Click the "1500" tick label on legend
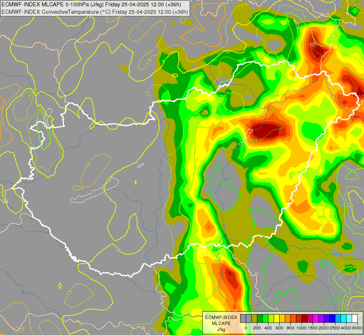364x335 pixels. (x=313, y=328)
